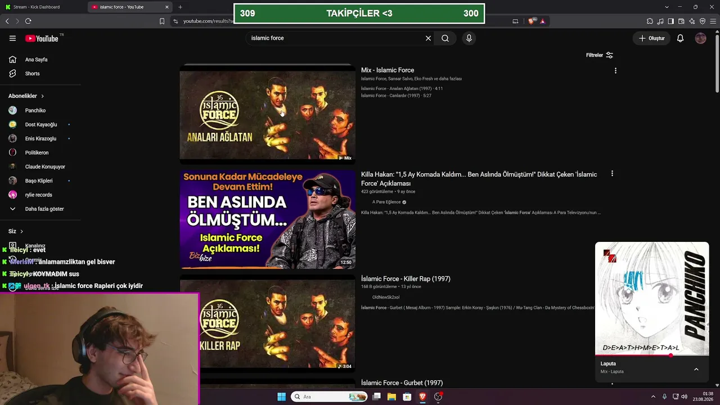Open the A Para Eğlence channel
The height and width of the screenshot is (405, 720).
tap(386, 202)
